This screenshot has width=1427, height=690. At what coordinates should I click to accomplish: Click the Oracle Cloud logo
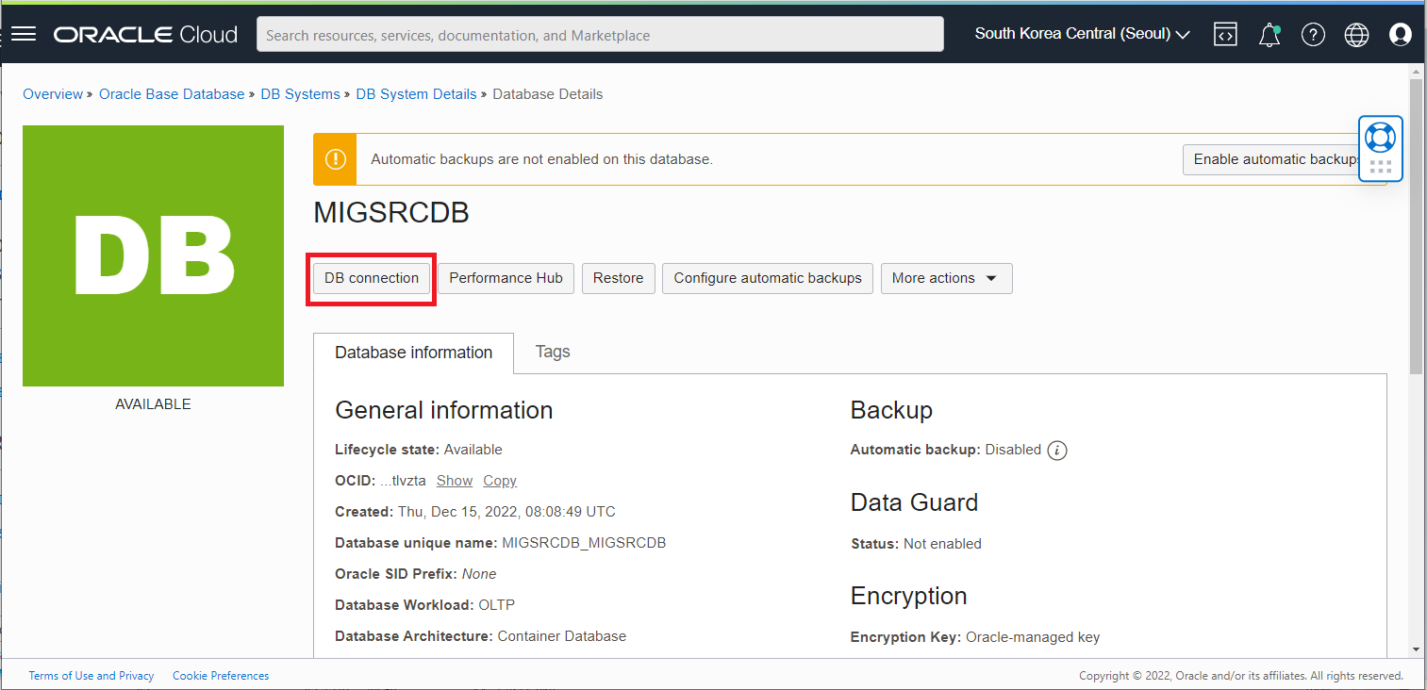[x=145, y=35]
